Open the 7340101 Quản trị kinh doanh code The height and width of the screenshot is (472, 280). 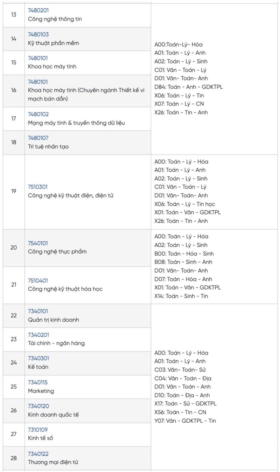(x=38, y=311)
